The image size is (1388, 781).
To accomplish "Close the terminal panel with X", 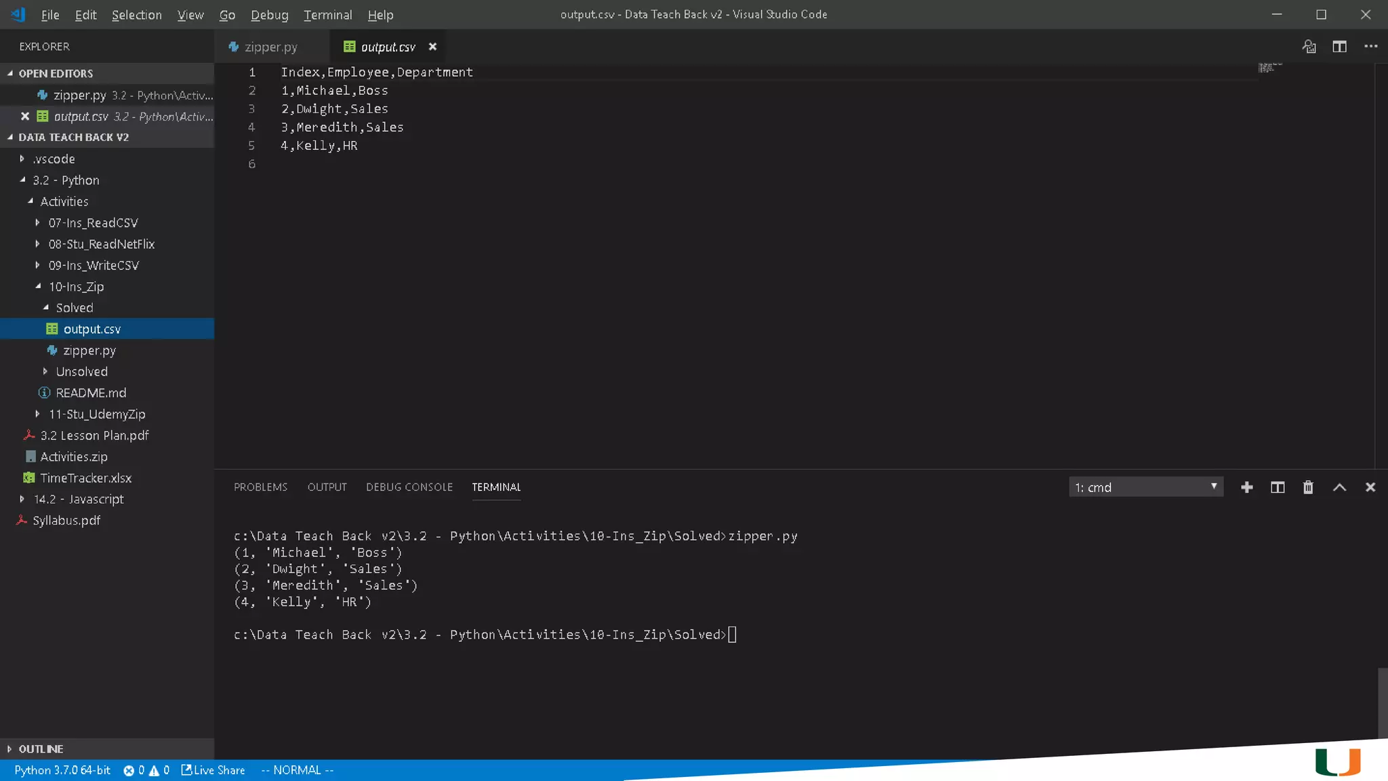I will 1370,487.
